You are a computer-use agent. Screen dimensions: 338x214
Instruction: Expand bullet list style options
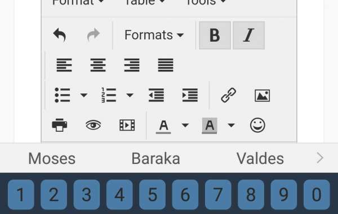coord(84,95)
